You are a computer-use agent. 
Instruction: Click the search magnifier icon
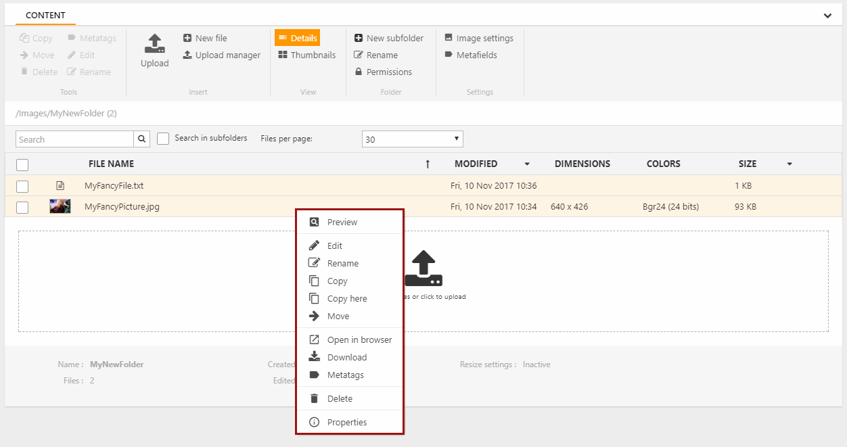click(x=141, y=139)
